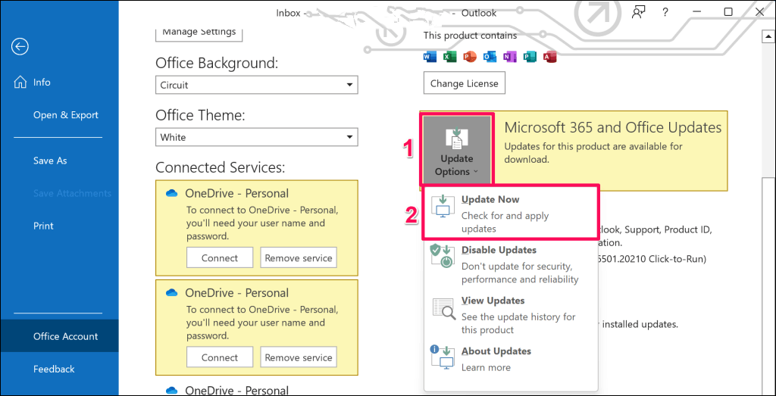Open the Info tab in sidebar
The height and width of the screenshot is (396, 776).
pyautogui.click(x=42, y=83)
